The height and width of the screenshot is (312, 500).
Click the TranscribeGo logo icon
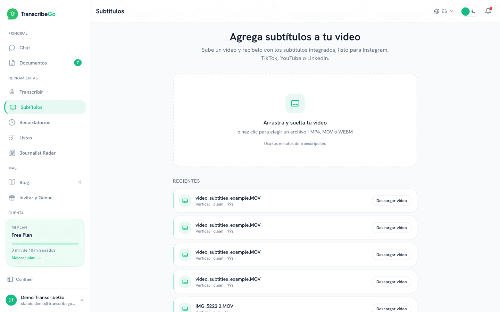12,14
